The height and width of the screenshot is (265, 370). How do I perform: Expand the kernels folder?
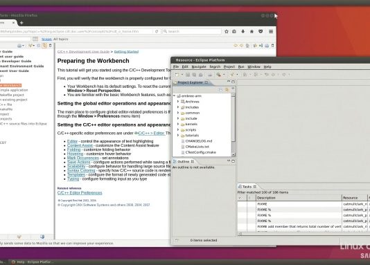click(x=178, y=124)
